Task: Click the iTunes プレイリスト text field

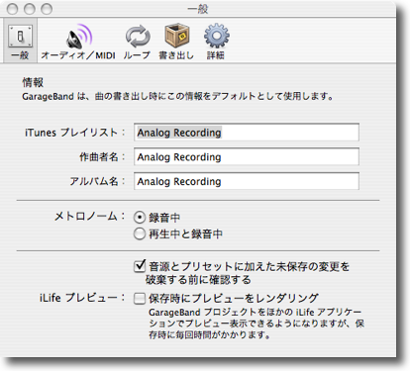Action: coord(247,133)
